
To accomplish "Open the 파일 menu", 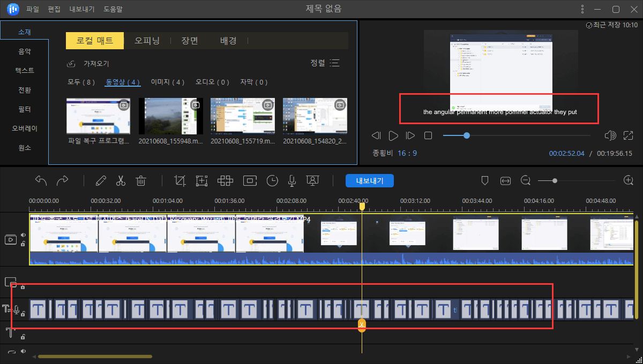I will [x=32, y=9].
